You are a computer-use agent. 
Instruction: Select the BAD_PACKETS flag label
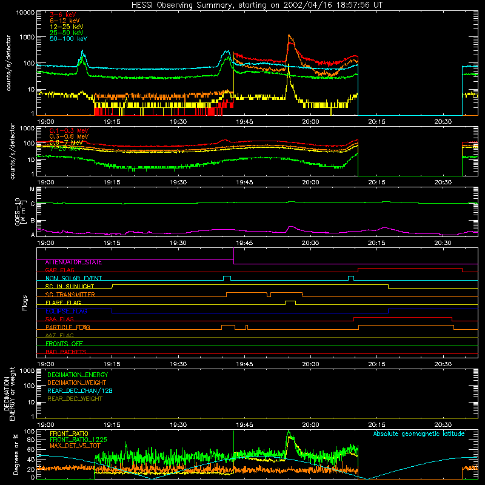66,352
